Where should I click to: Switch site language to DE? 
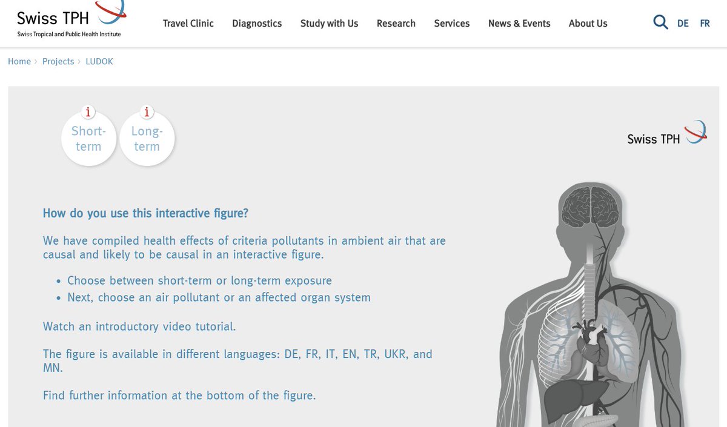click(683, 24)
